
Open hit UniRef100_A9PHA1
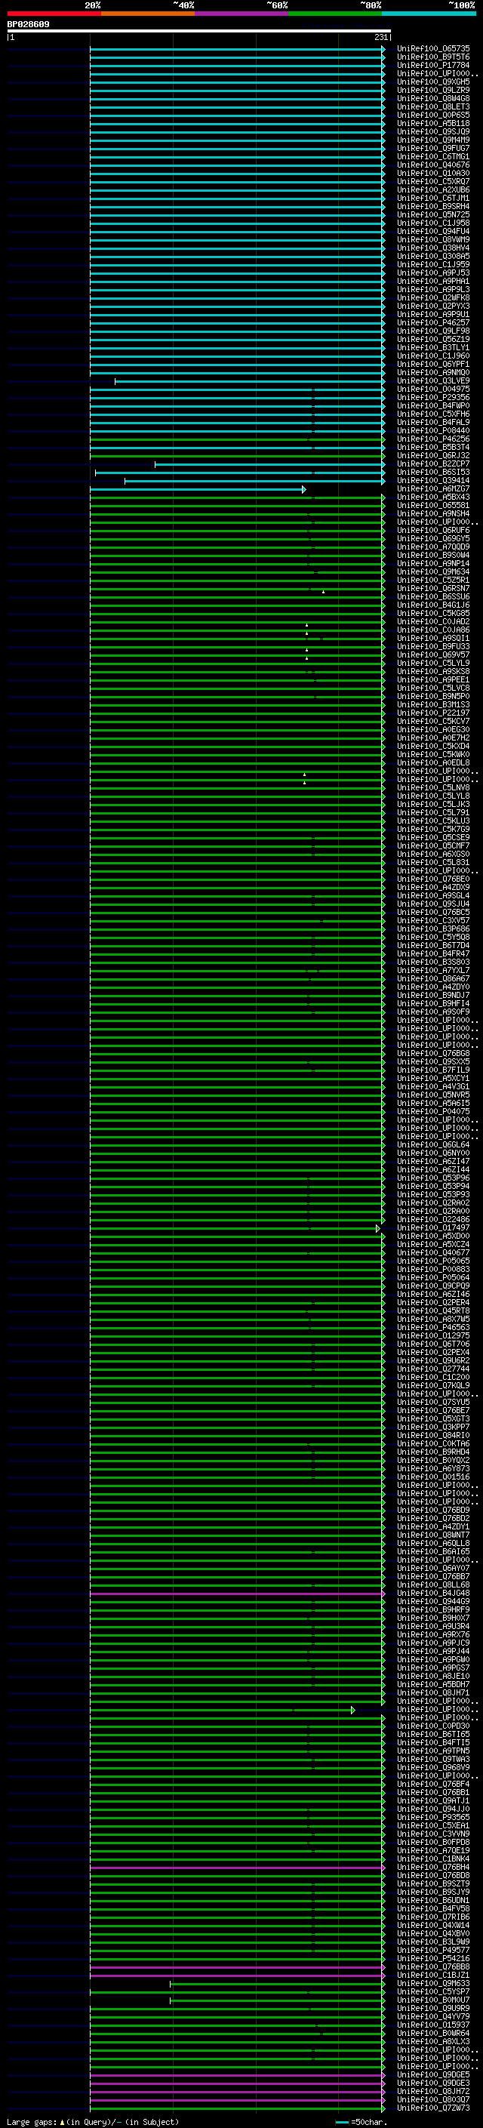click(x=433, y=281)
